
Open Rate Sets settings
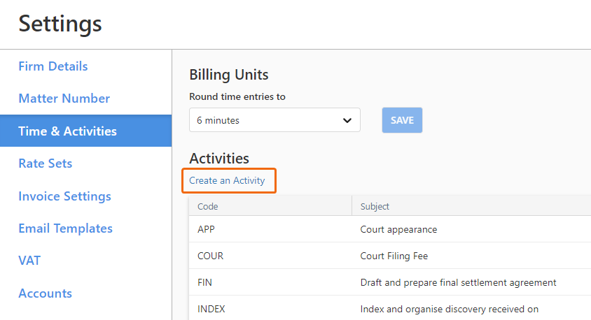(46, 163)
